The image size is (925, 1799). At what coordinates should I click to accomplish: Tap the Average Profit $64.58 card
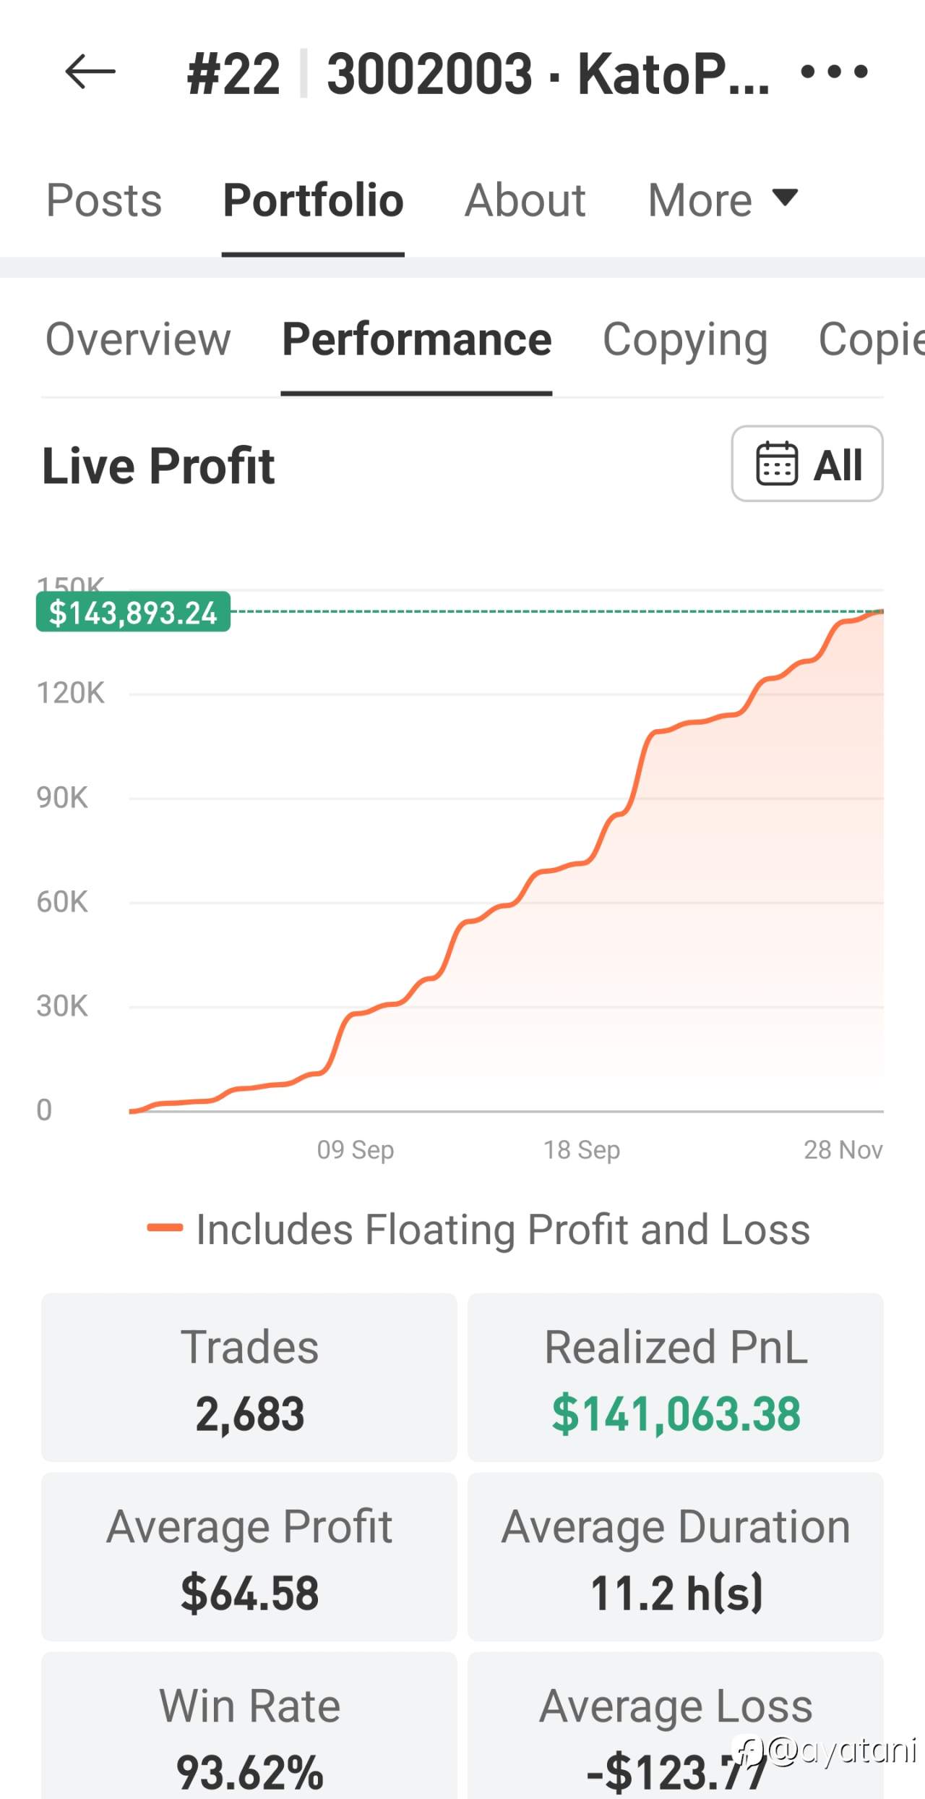click(x=249, y=1557)
